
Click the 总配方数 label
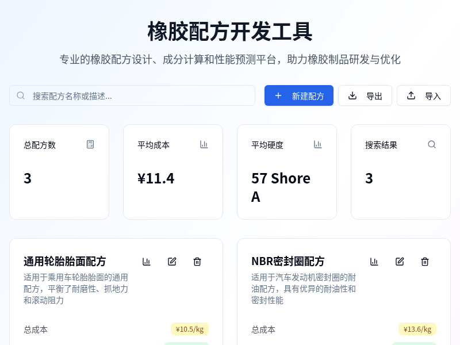pos(40,145)
